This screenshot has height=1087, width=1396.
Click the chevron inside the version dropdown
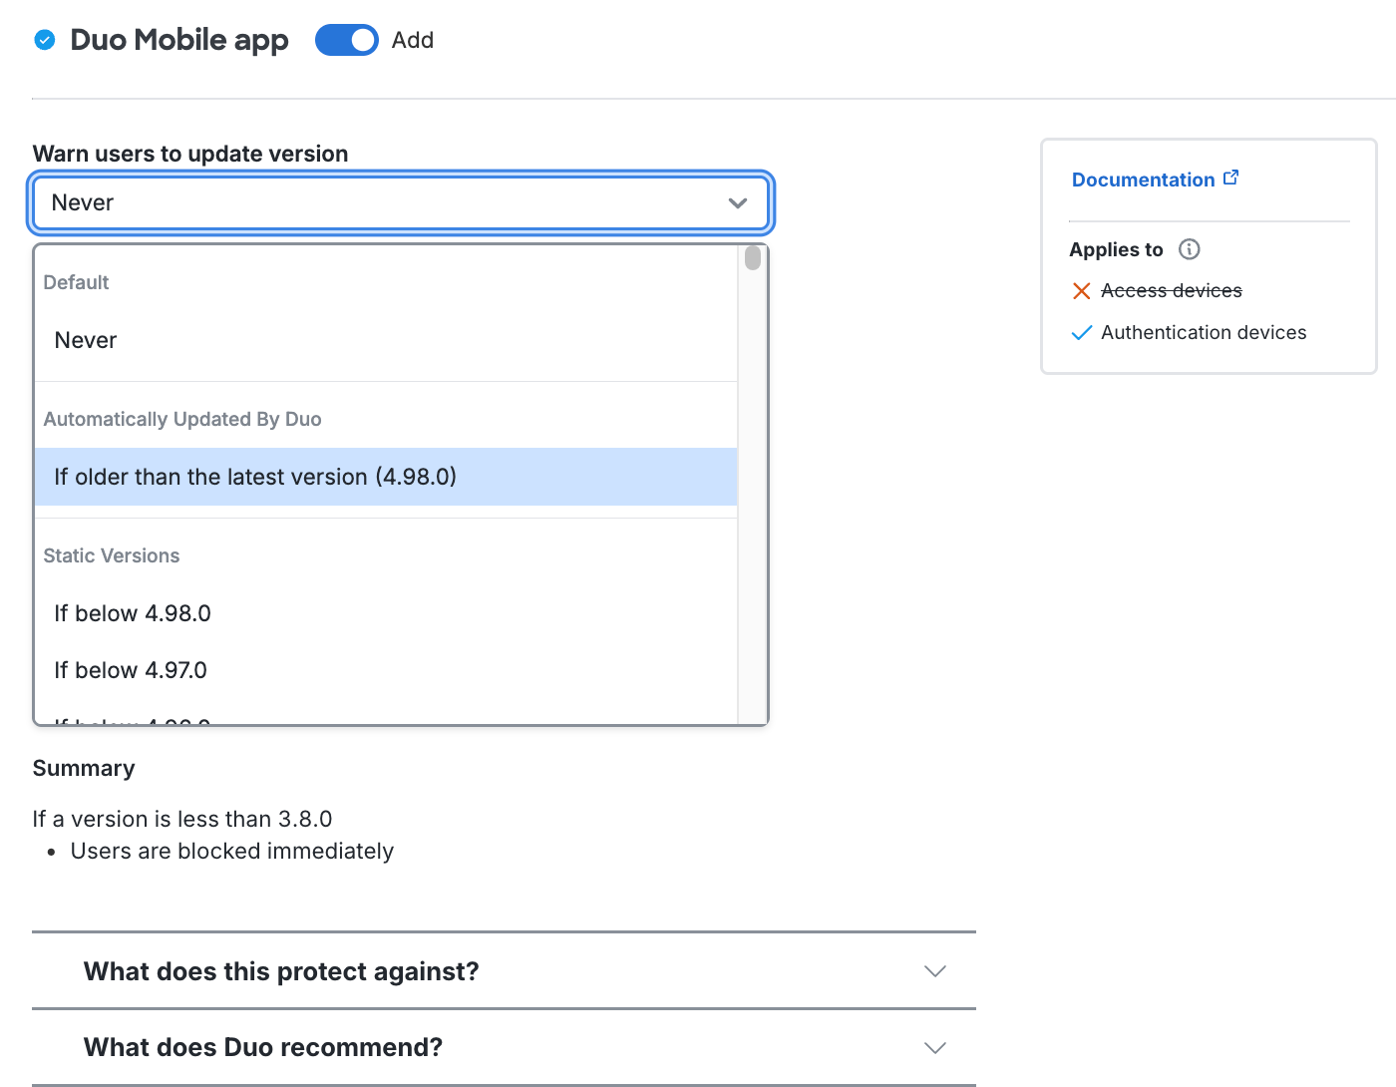738,202
